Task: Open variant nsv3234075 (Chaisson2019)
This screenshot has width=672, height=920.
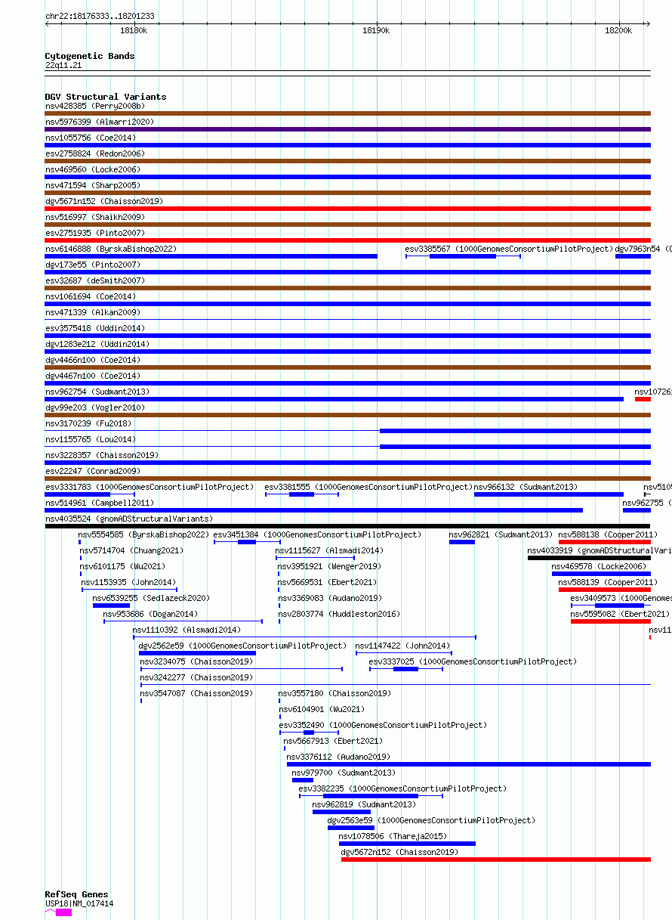Action: [x=196, y=661]
